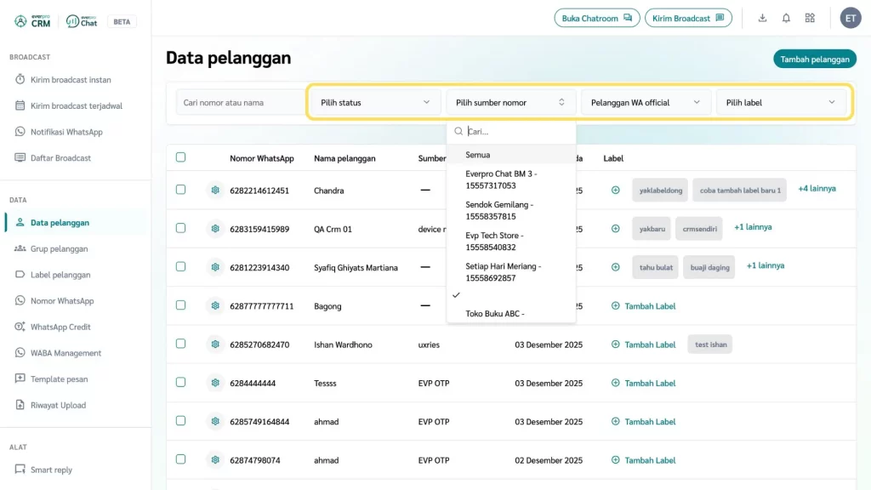Viewport: 871px width, 490px height.
Task: Click the download icon in top bar
Action: coord(762,18)
